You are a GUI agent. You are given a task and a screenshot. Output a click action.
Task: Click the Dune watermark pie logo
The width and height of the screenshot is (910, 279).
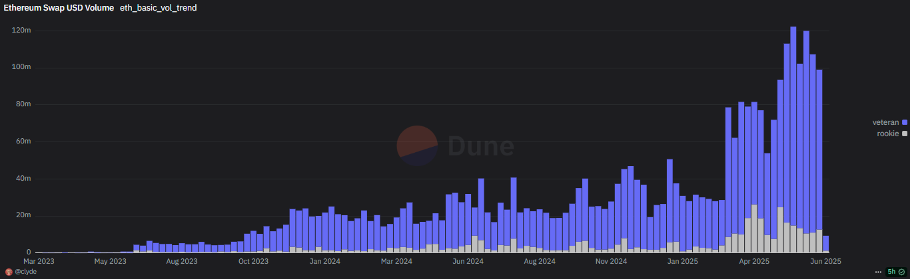[x=417, y=145]
